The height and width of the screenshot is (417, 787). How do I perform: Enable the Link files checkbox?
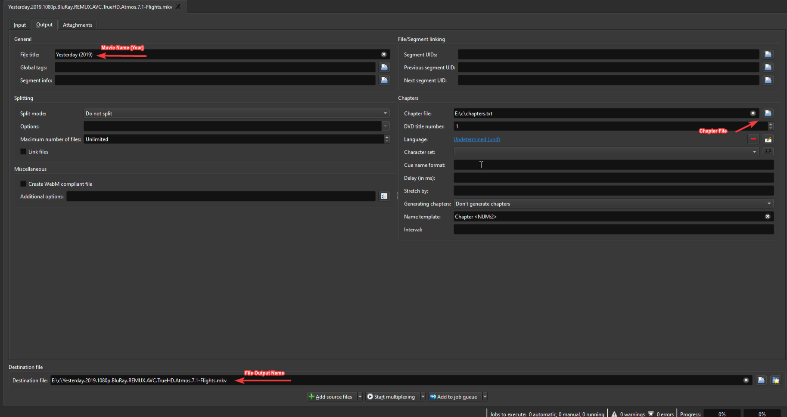point(23,152)
